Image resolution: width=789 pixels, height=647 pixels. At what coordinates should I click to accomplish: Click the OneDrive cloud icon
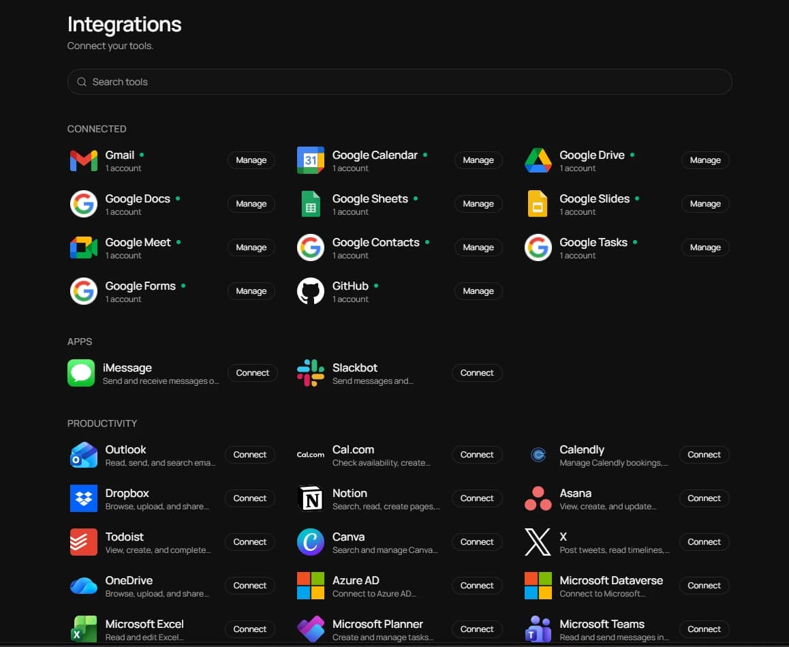tap(84, 586)
